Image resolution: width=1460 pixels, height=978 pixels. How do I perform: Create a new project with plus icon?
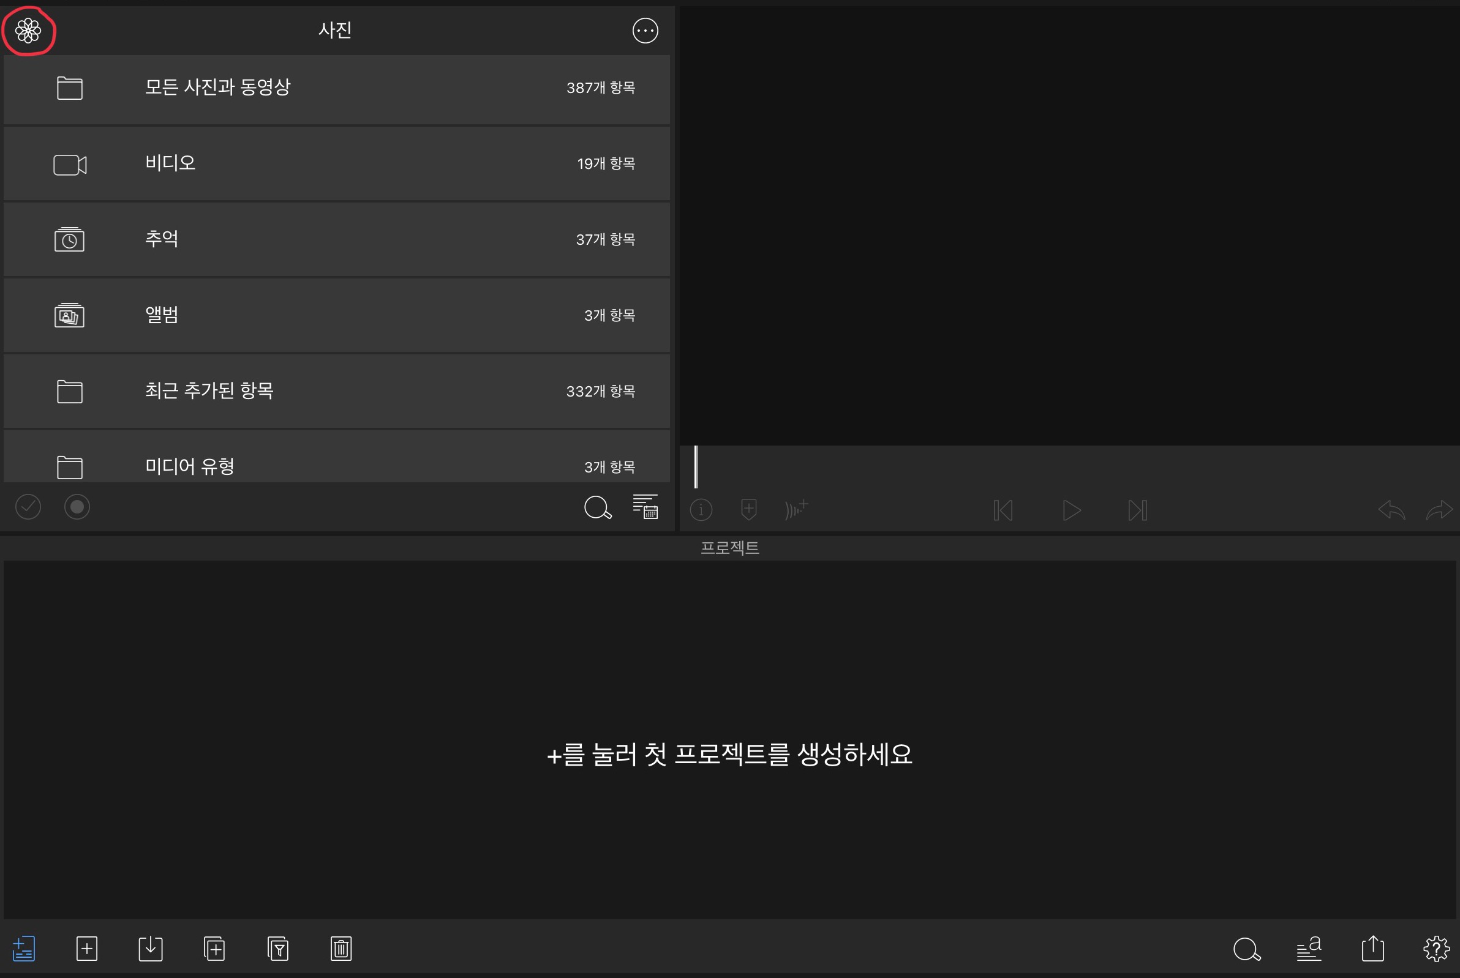point(87,949)
